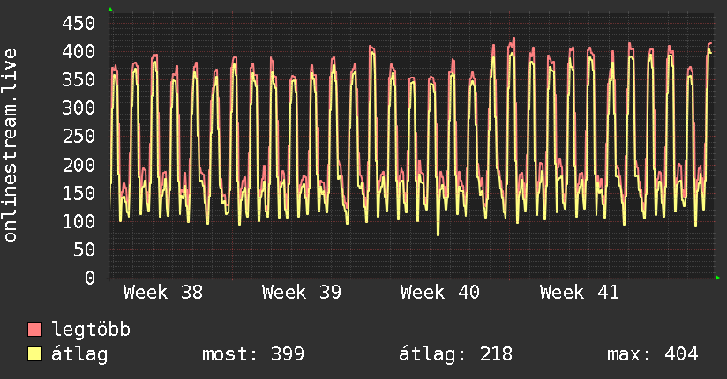Select the átlag: 218 statistic
The height and width of the screenshot is (379, 727).
click(x=455, y=354)
